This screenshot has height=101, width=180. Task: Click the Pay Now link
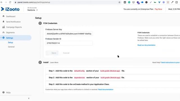pos(158,9)
